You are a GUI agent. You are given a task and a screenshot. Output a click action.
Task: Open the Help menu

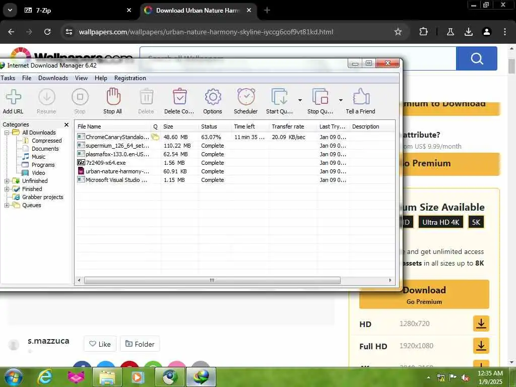point(101,78)
